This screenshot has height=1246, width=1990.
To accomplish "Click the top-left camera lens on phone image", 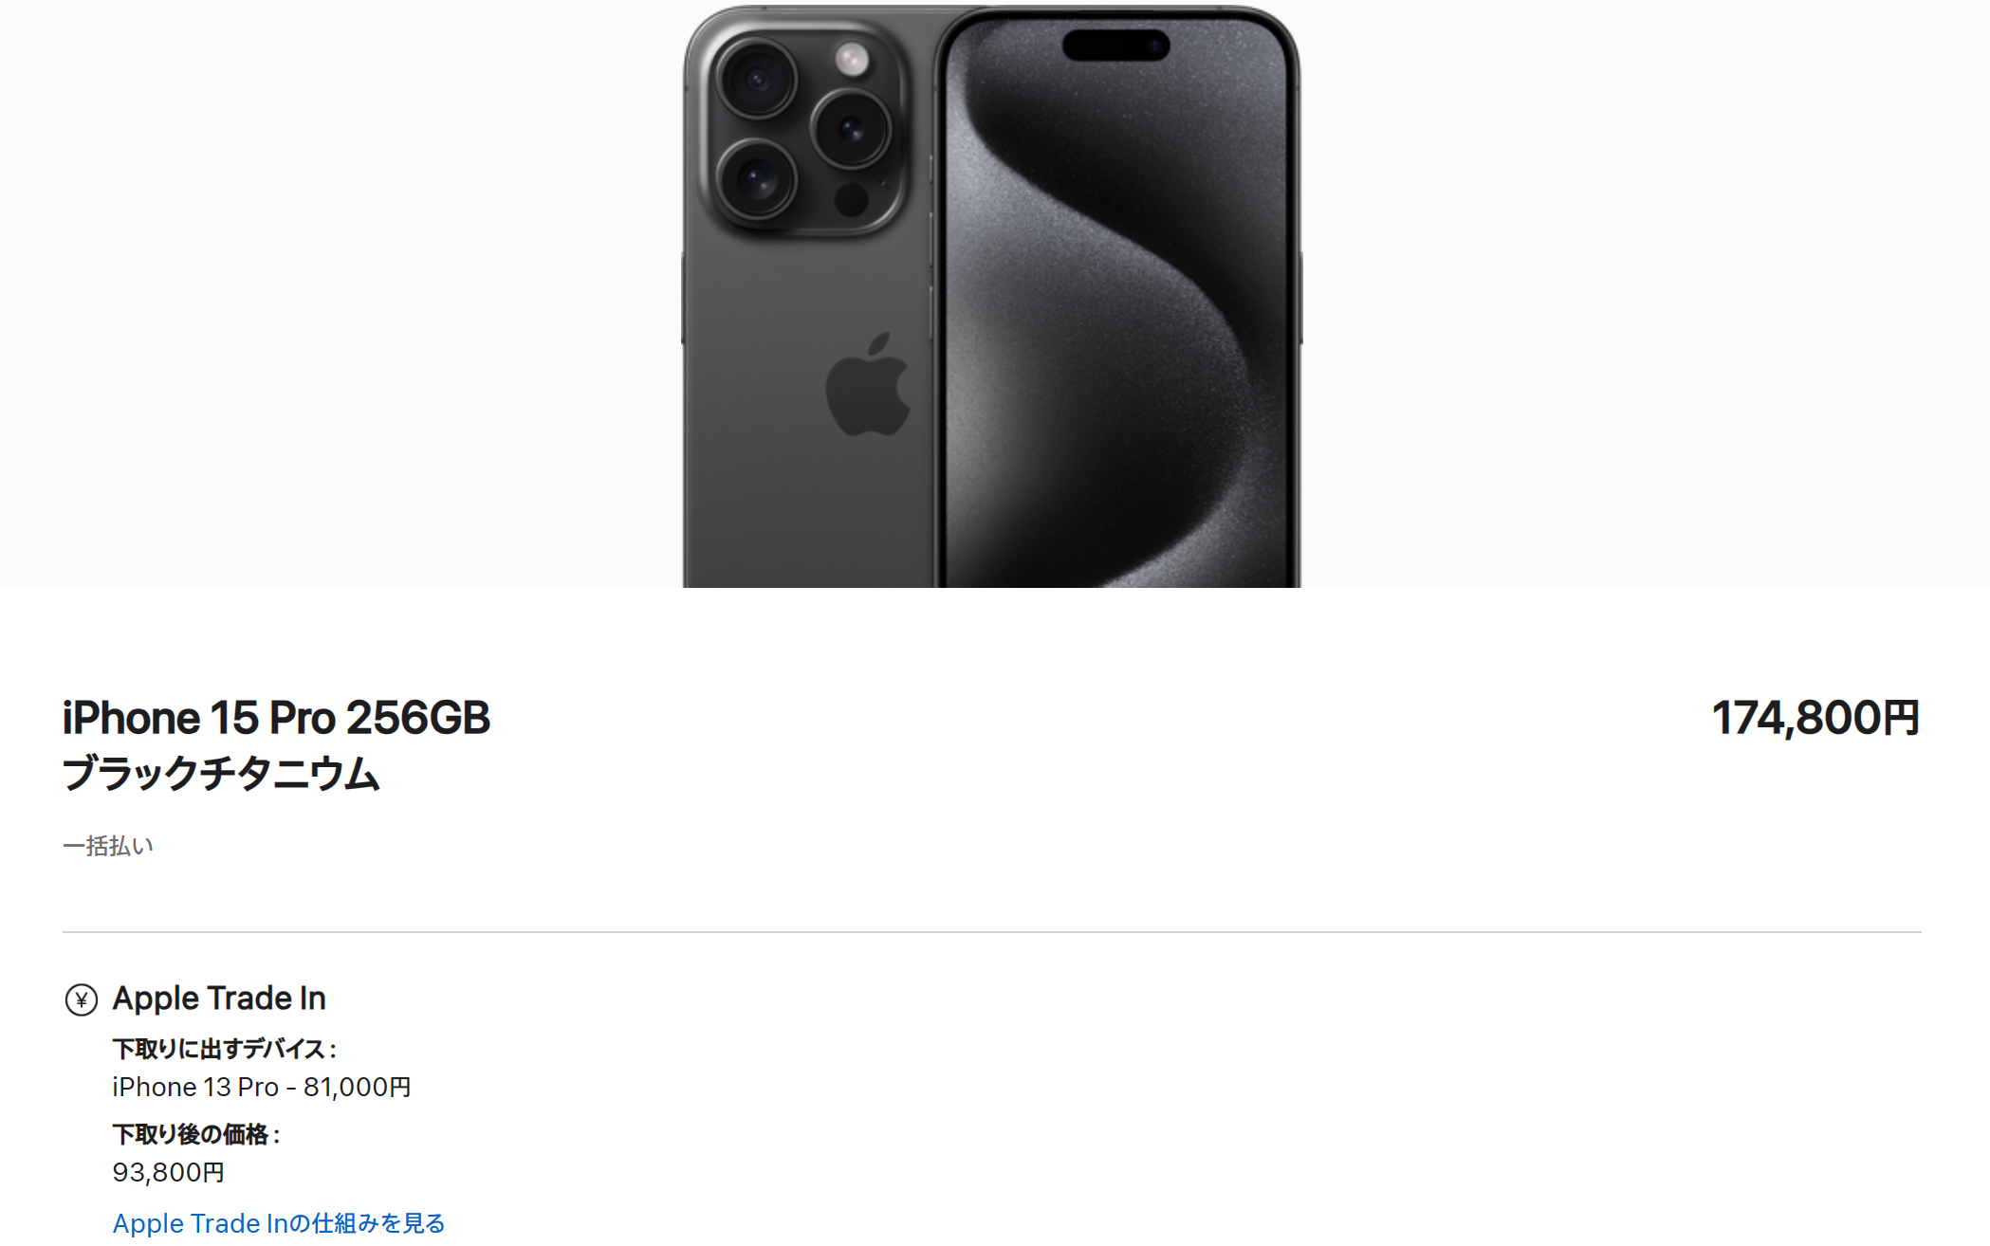I will click(757, 79).
